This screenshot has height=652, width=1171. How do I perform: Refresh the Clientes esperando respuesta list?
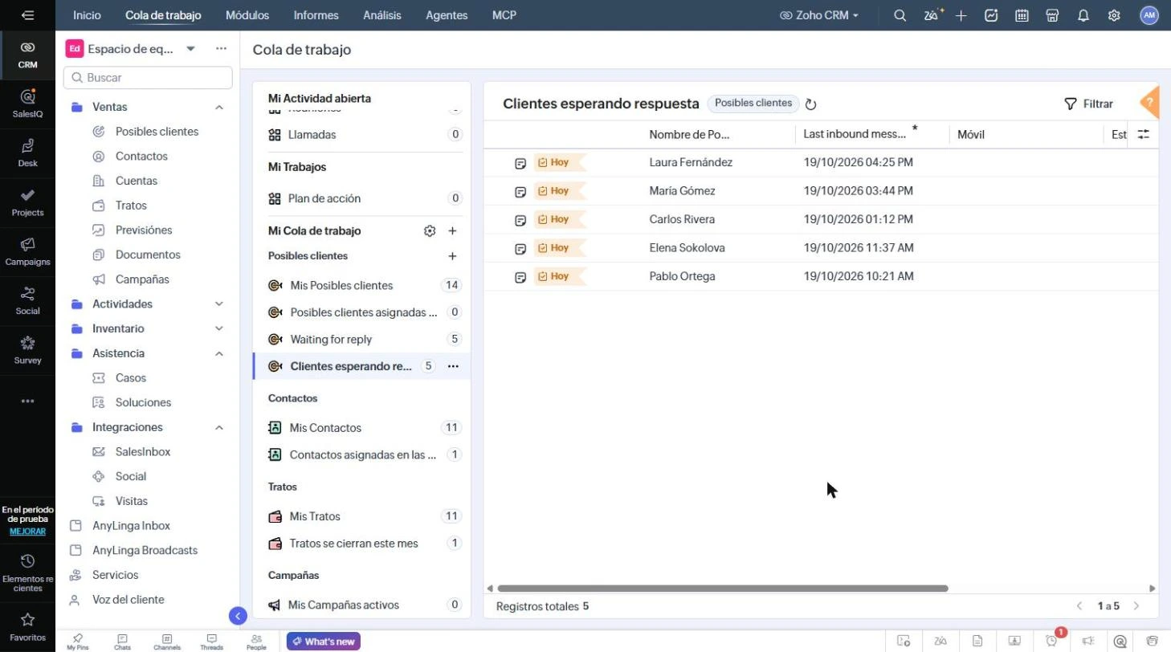810,104
